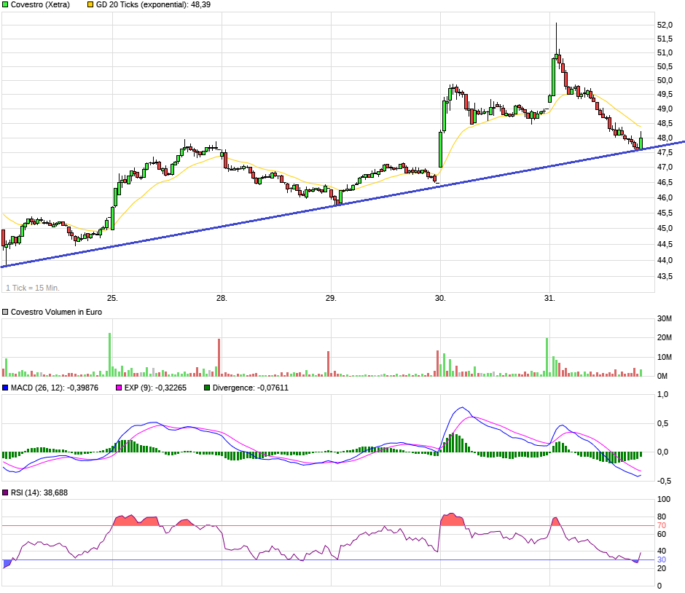685x593 pixels.
Task: Click the 'Divergence: -0,07611' label
Action: [251, 388]
